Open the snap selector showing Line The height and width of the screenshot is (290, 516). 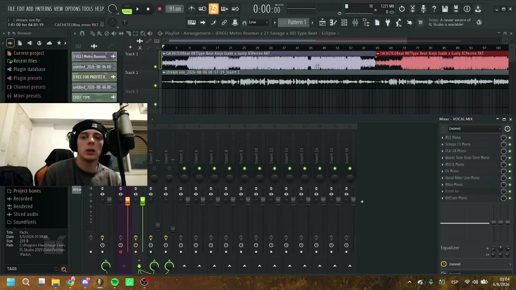tap(258, 23)
